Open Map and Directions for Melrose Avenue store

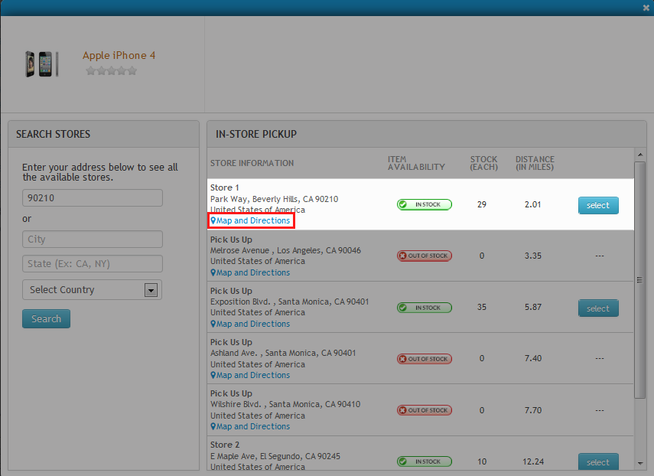tap(252, 272)
